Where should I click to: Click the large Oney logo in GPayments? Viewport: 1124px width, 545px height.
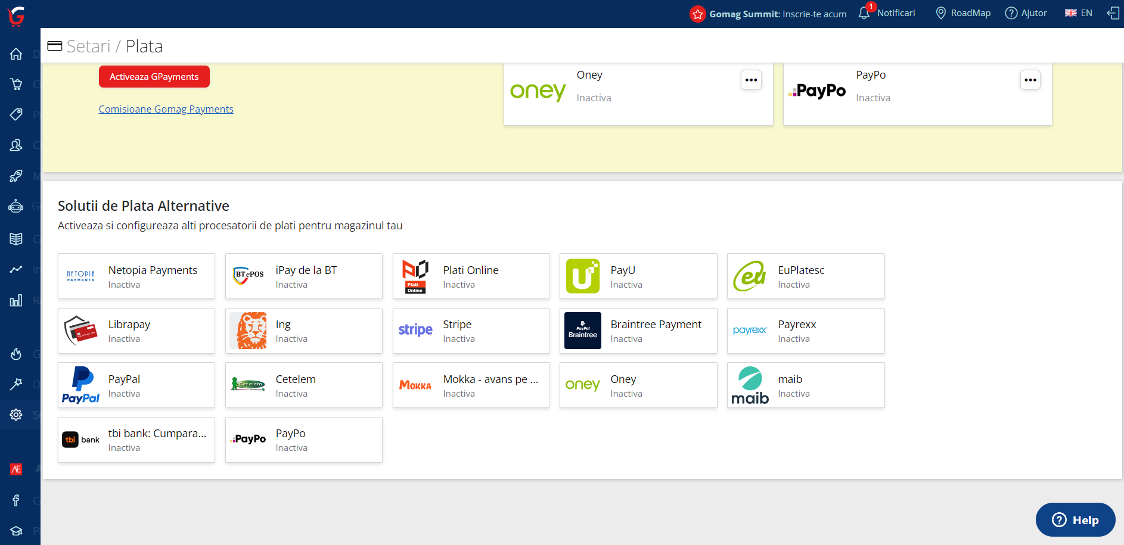(538, 91)
